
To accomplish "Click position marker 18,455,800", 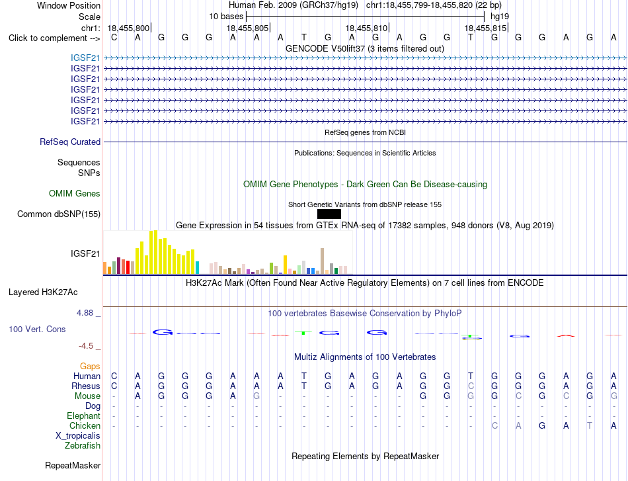I will (x=128, y=28).
